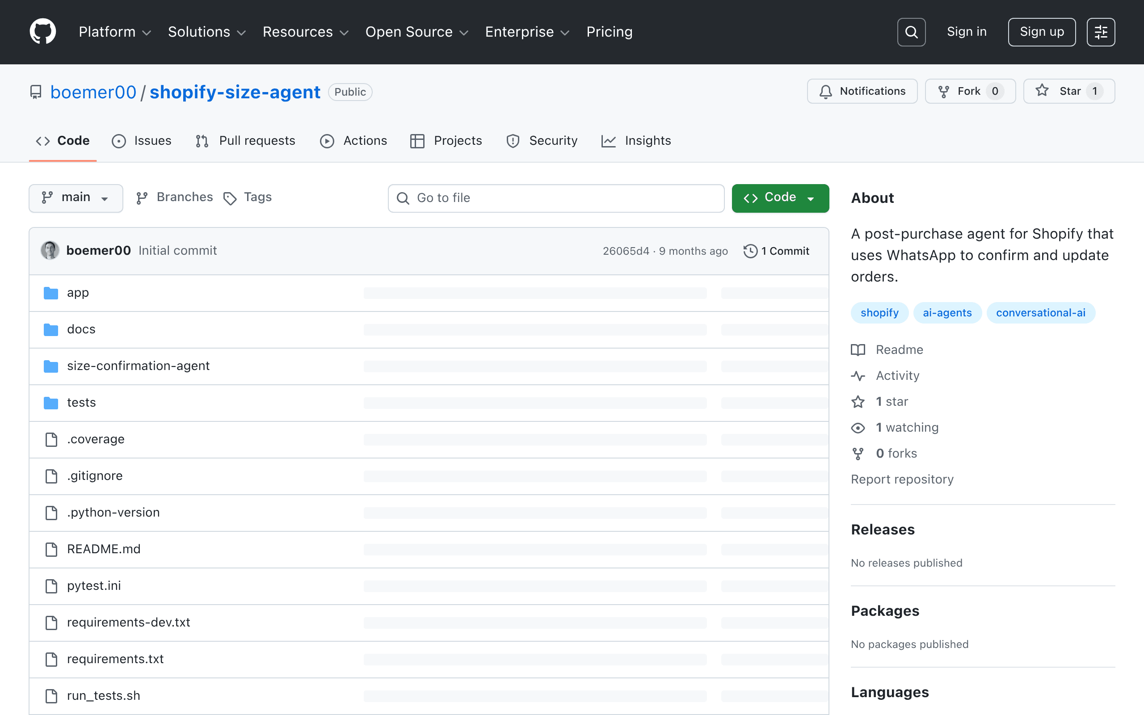The height and width of the screenshot is (715, 1144).
Task: Click the Sign in link
Action: (967, 32)
